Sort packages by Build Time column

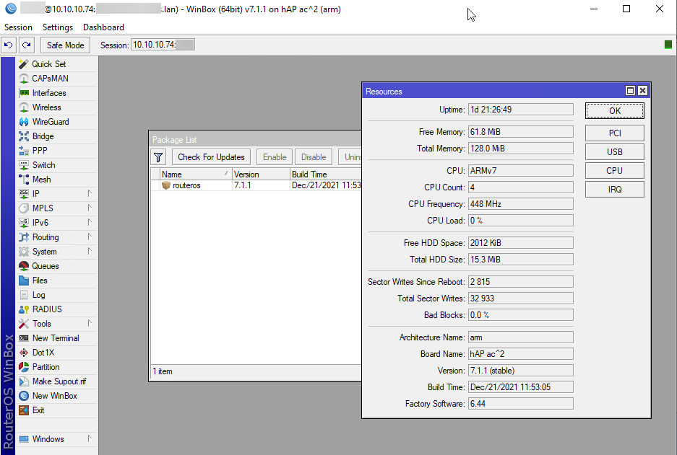click(x=326, y=175)
